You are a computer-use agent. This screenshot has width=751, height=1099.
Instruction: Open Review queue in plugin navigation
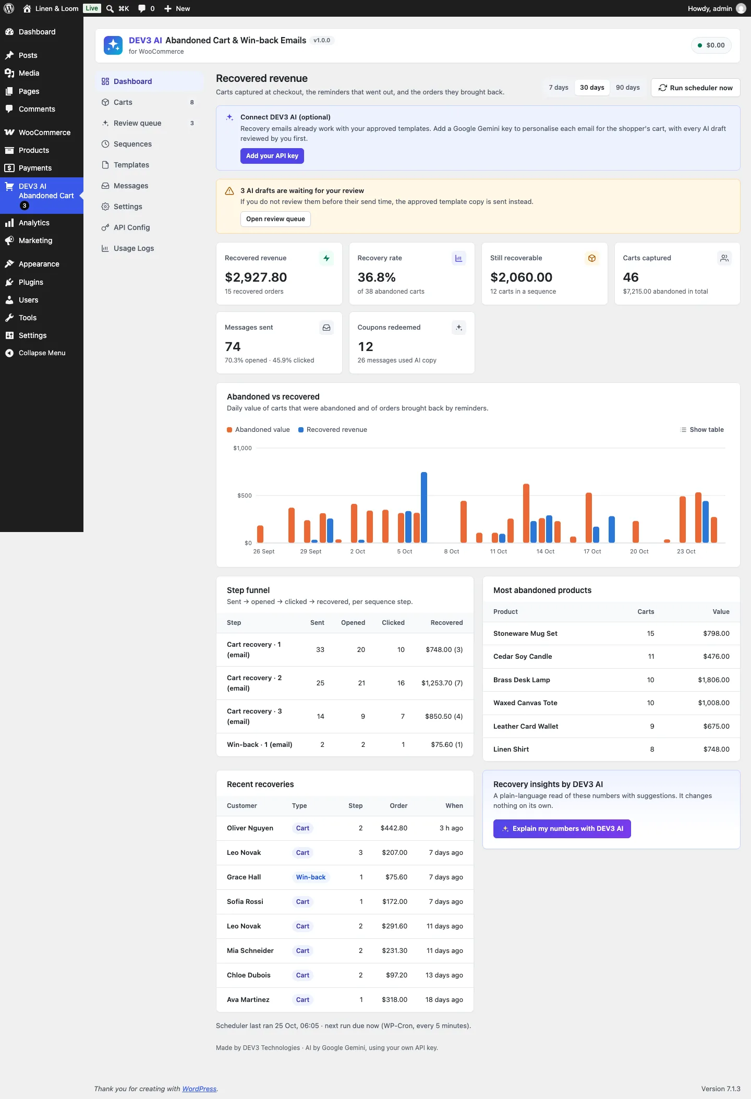click(x=149, y=123)
